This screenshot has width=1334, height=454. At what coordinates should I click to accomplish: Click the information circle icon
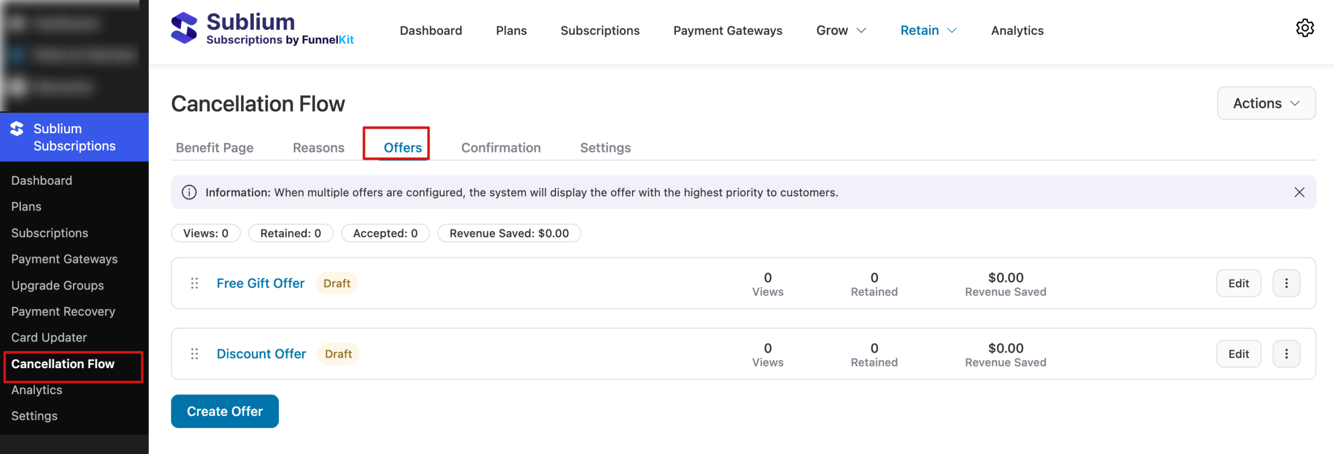pos(189,192)
